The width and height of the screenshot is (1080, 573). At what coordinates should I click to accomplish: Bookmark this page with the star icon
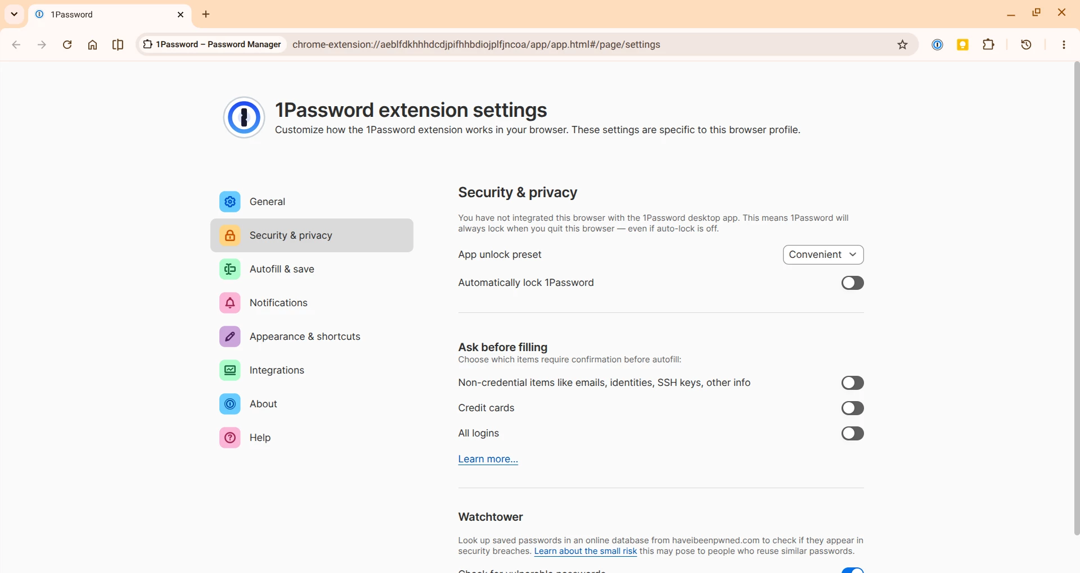pos(903,45)
